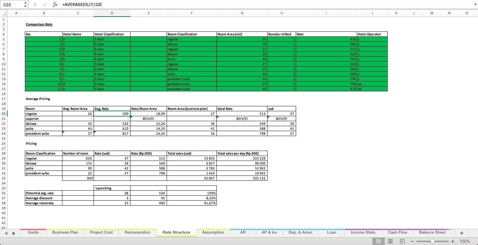Click the rate cell showing 870
This screenshot has height=245, width=478.
coord(326,89)
